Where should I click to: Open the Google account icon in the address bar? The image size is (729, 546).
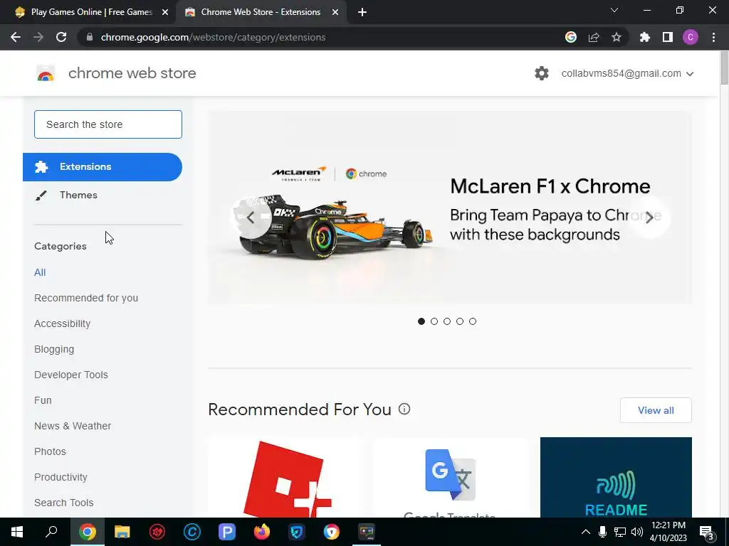tap(571, 37)
